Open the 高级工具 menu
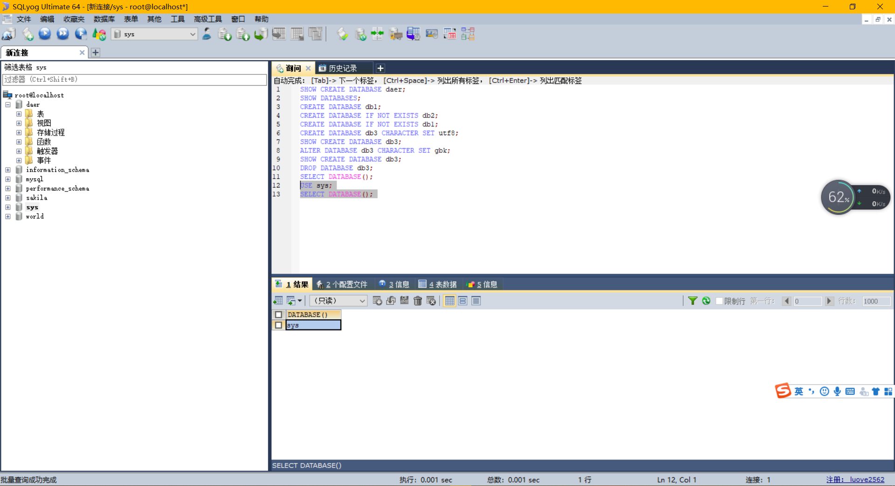 tap(208, 19)
